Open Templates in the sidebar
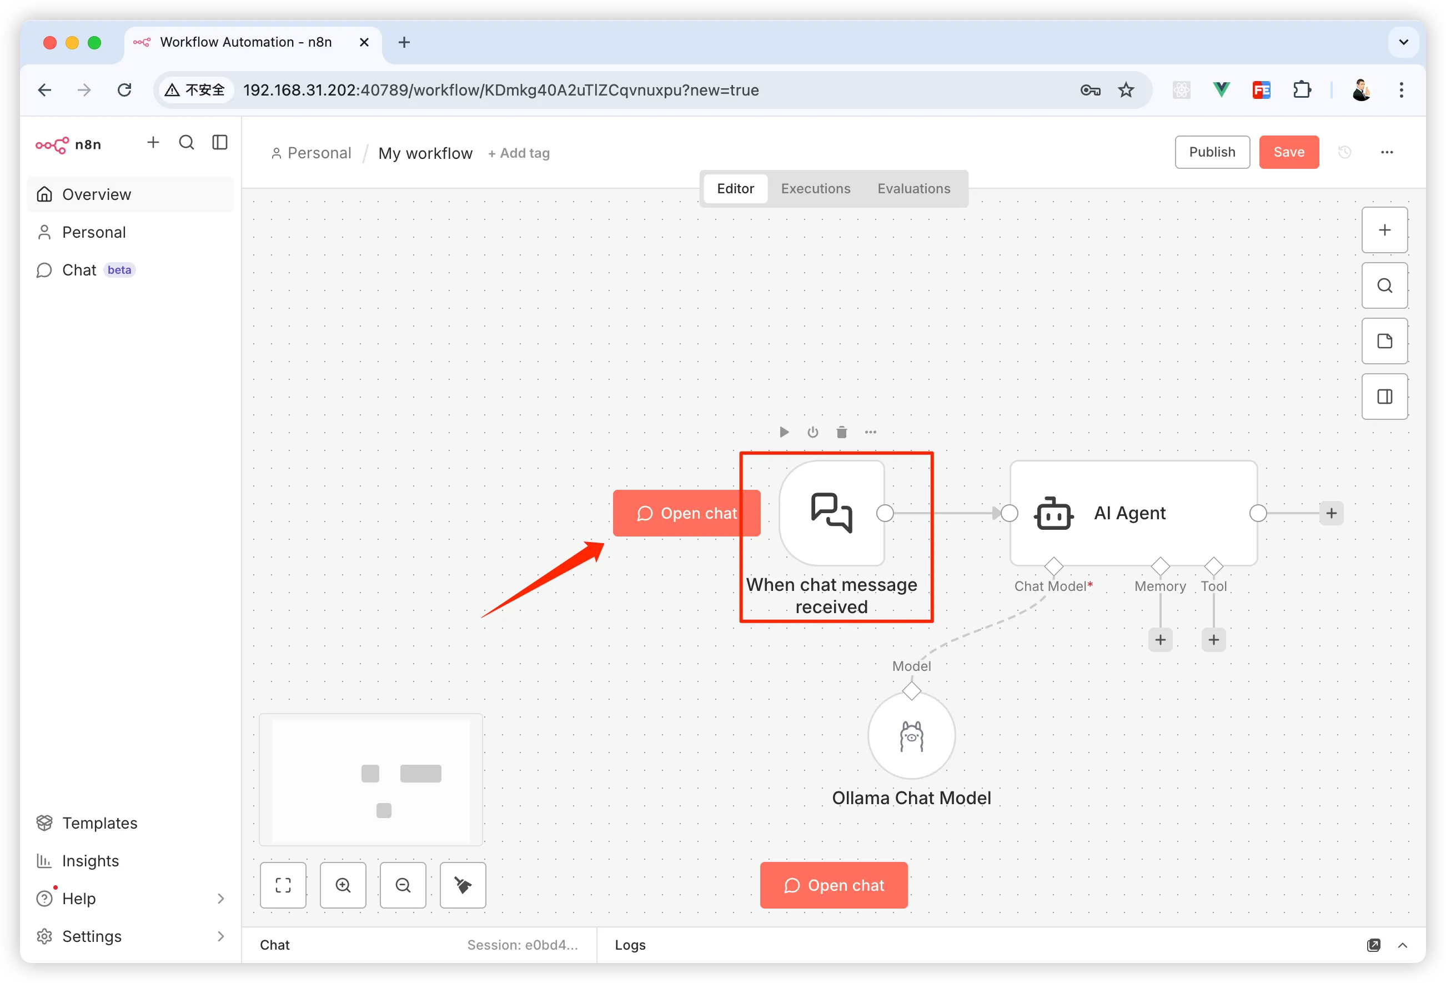The image size is (1446, 983). [130, 823]
